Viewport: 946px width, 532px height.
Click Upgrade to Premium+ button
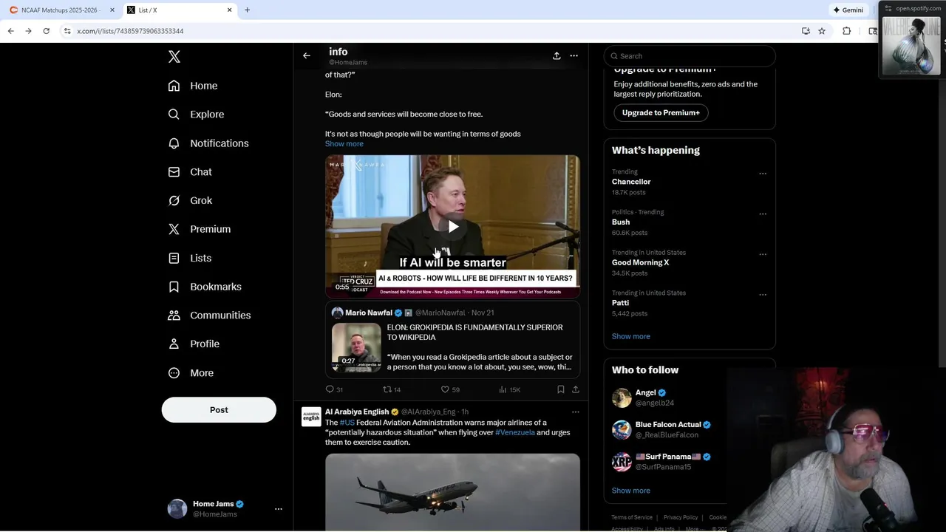pos(661,113)
